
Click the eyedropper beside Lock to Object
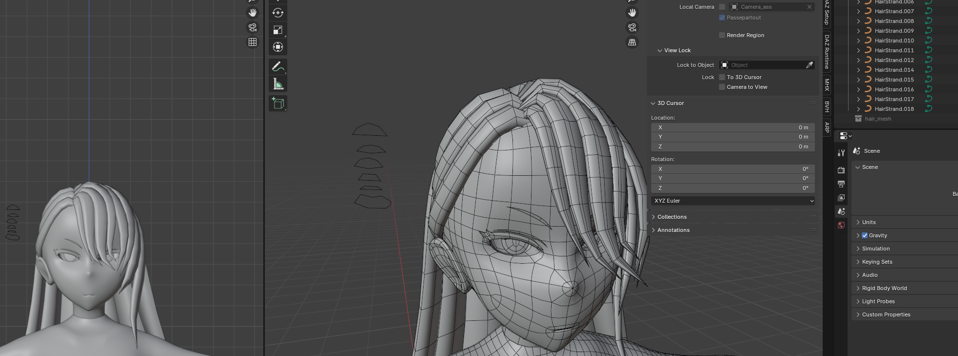tap(809, 65)
